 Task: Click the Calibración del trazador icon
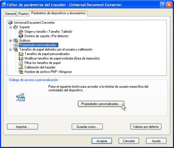tap(21, 67)
